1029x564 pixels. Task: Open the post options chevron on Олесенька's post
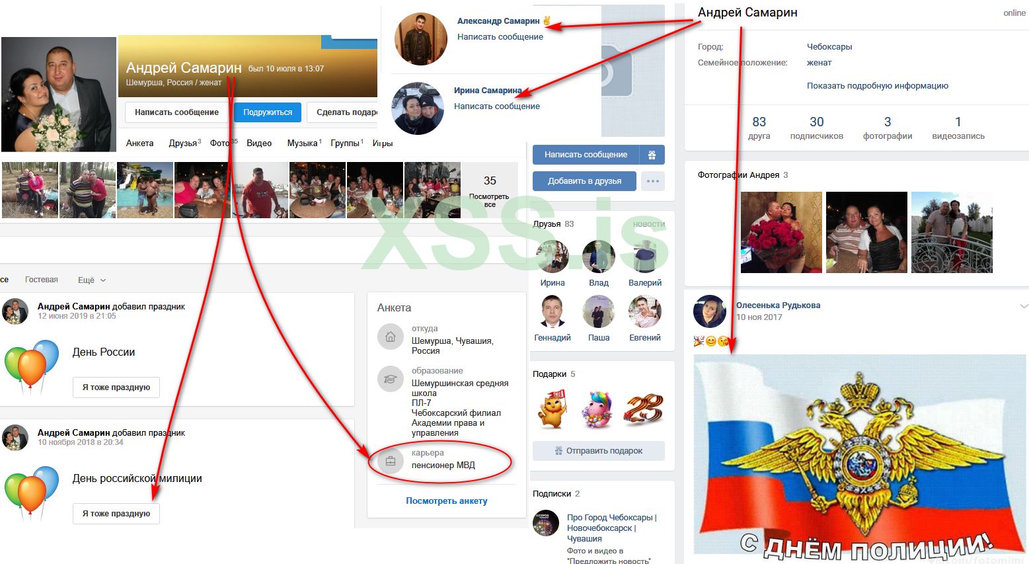click(x=1024, y=306)
